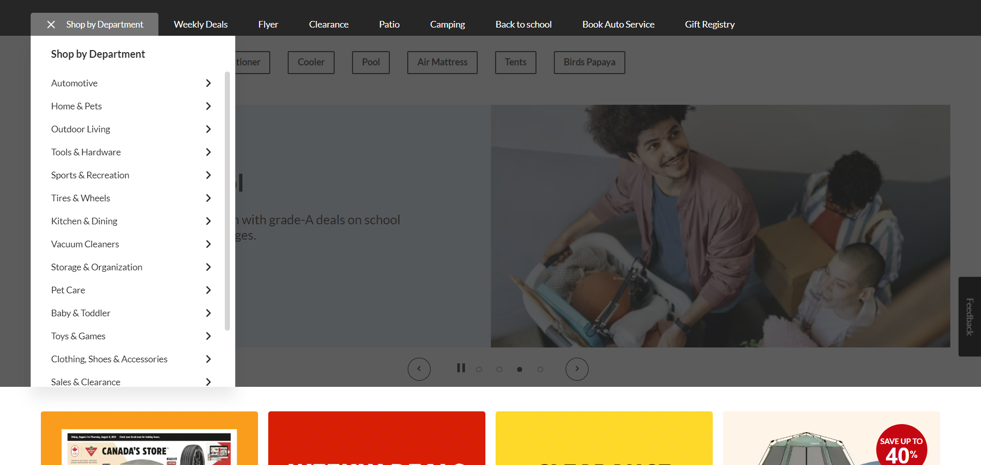Click the Air Mattress quick link
Image resolution: width=981 pixels, height=465 pixels.
[442, 62]
